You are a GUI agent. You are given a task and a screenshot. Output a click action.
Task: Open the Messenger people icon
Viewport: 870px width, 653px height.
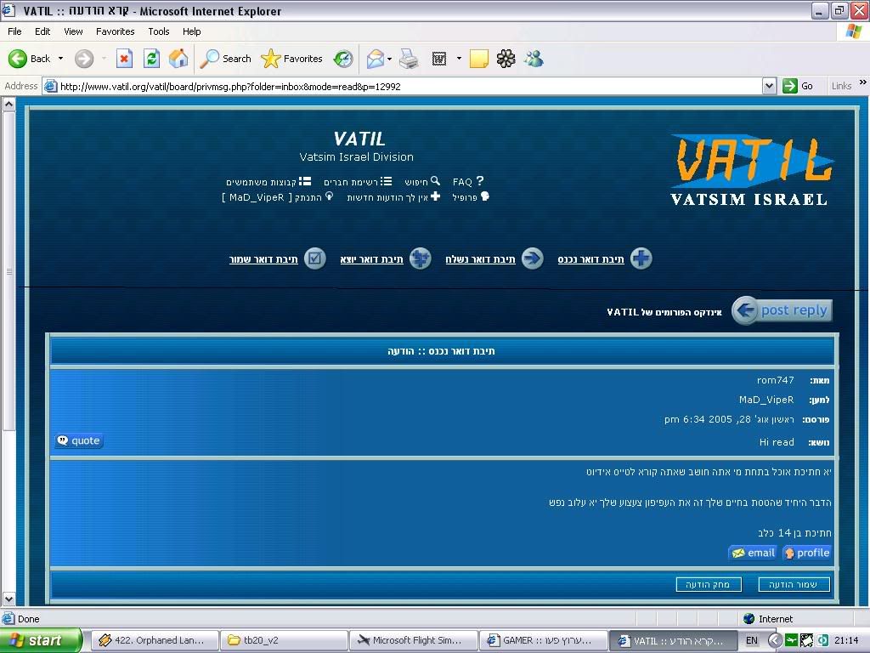tap(534, 59)
